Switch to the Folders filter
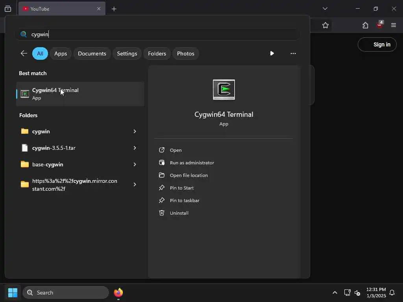Screen dimensions: 403x302 point(157,53)
